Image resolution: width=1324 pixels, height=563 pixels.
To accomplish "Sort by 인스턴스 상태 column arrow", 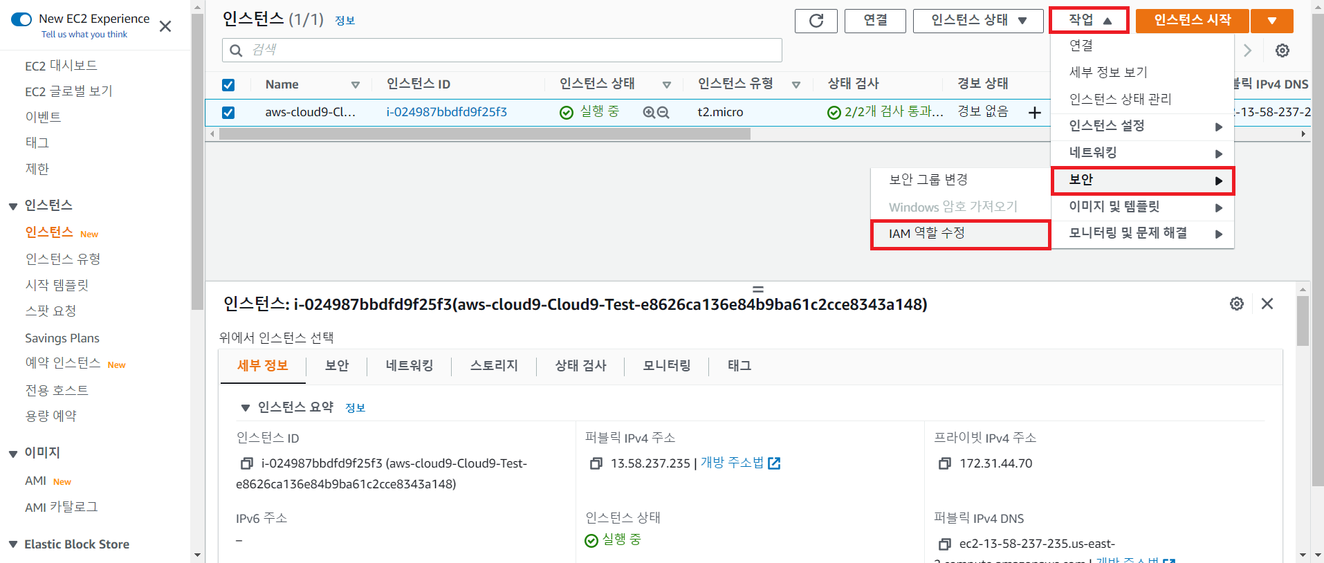I will point(667,85).
